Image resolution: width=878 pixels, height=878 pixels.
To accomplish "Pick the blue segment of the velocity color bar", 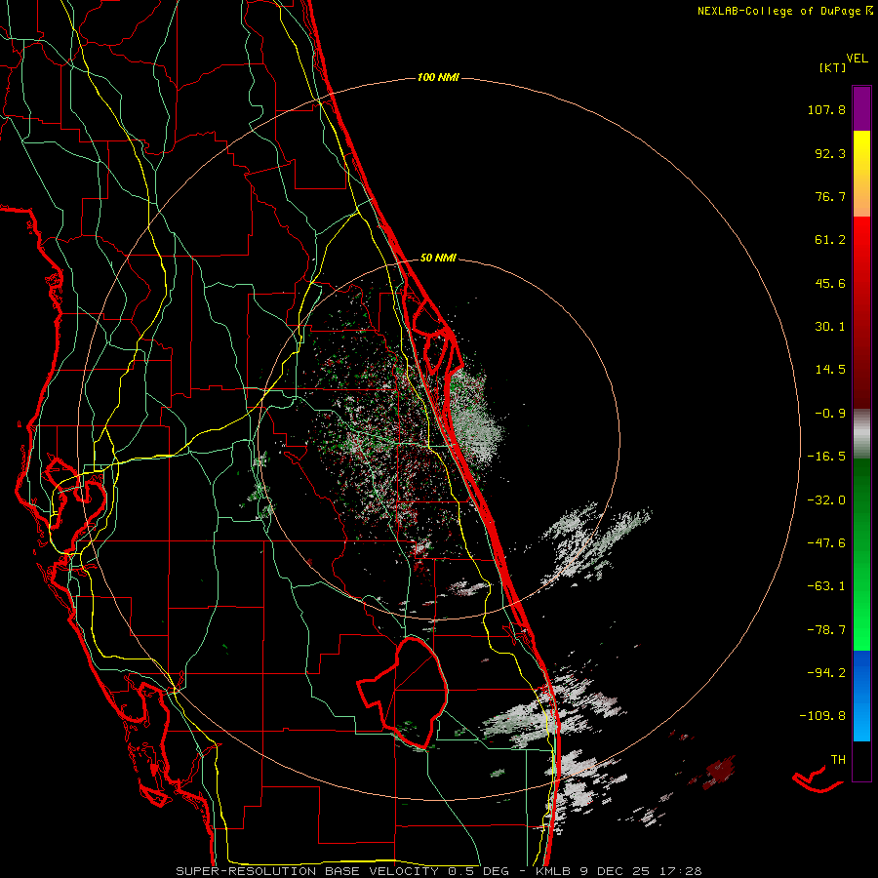I will pos(861,696).
